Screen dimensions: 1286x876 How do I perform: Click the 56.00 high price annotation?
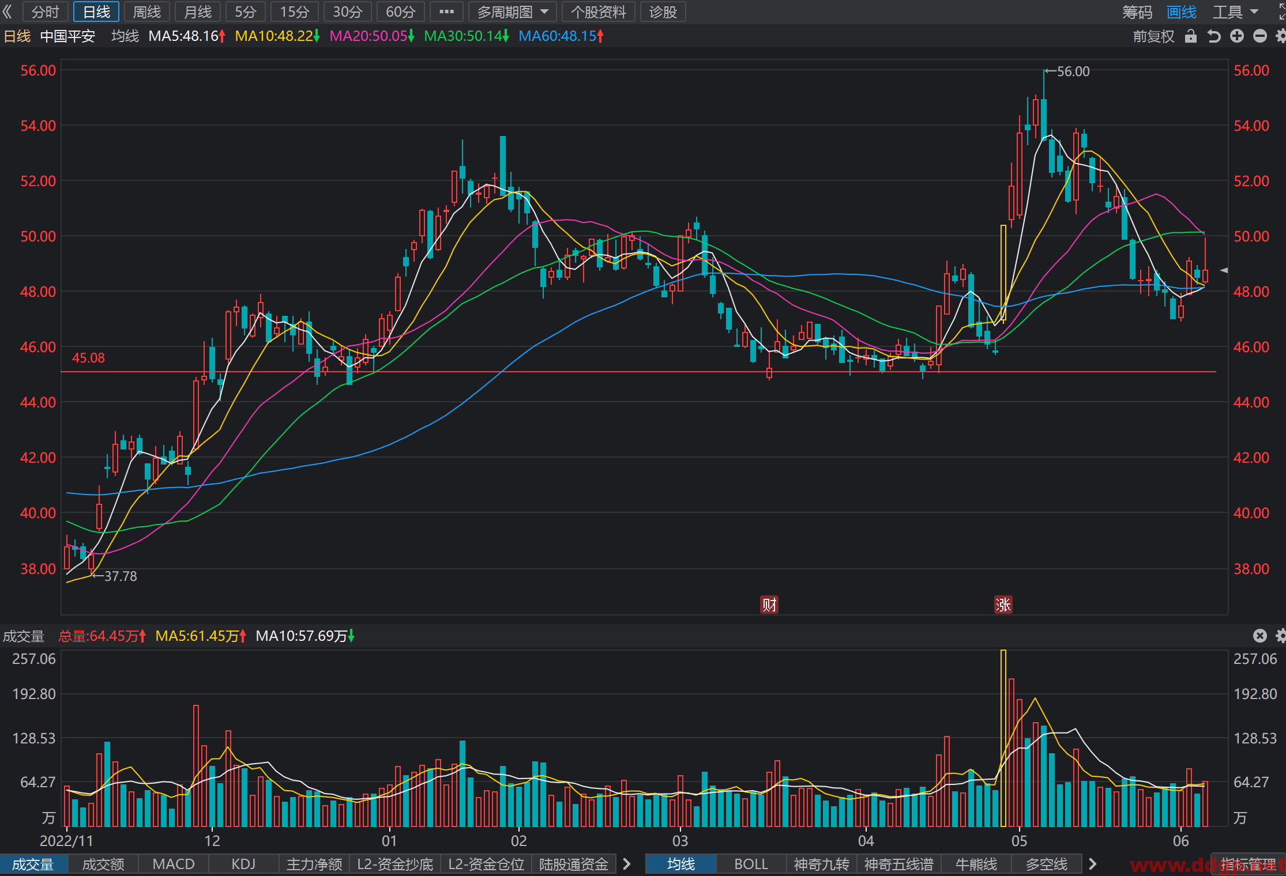(x=1067, y=71)
